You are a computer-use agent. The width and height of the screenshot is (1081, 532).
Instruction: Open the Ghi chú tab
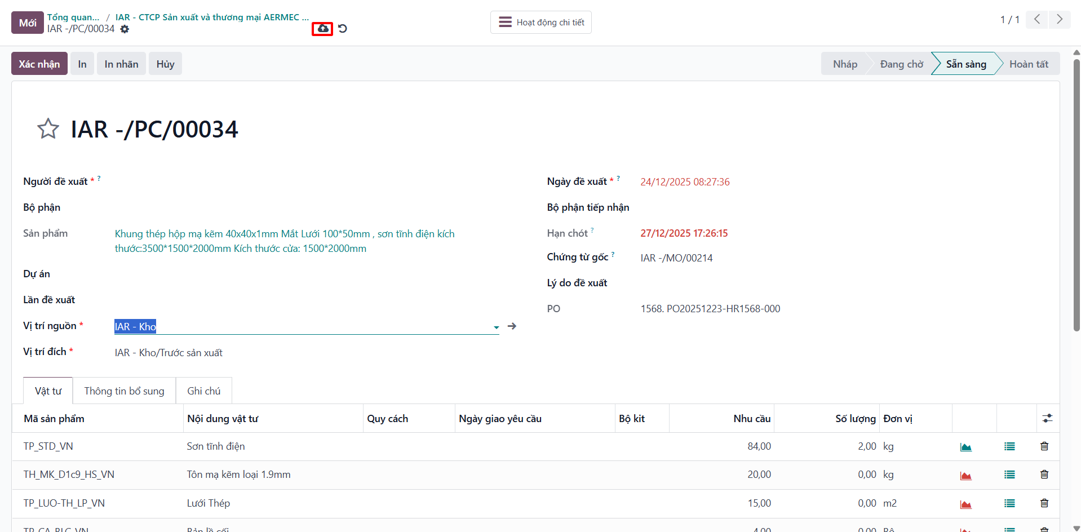pos(204,391)
